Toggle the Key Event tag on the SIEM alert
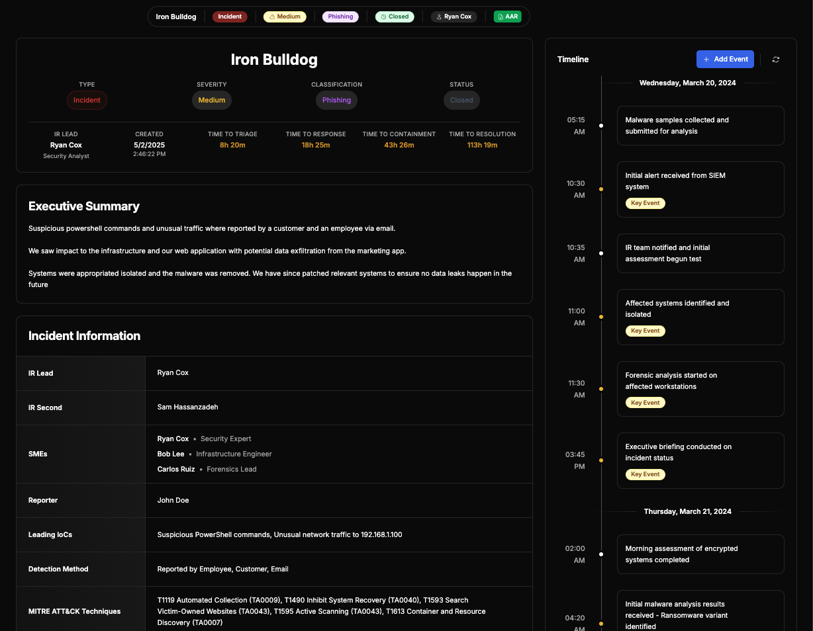Viewport: 813px width, 631px height. [645, 203]
